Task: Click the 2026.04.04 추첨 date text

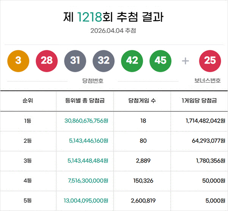Action: (113, 30)
